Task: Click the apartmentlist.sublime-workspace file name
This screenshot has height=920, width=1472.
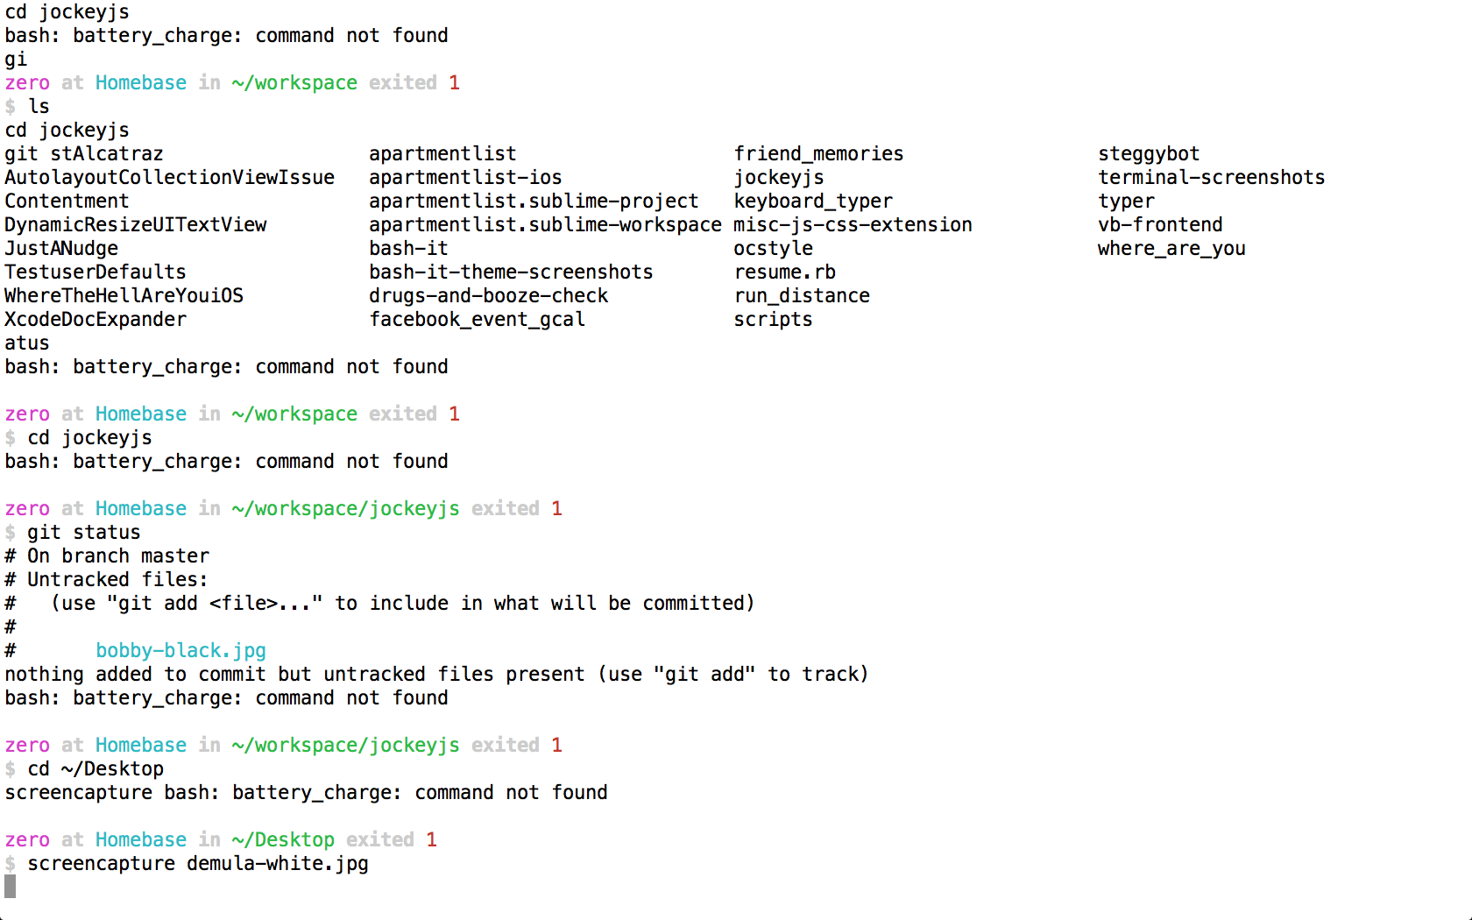Action: pyautogui.click(x=545, y=224)
